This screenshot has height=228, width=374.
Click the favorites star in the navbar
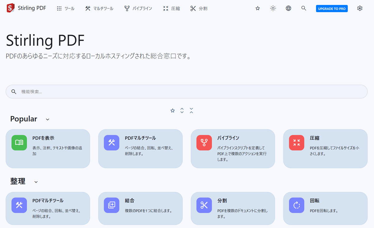(x=258, y=8)
